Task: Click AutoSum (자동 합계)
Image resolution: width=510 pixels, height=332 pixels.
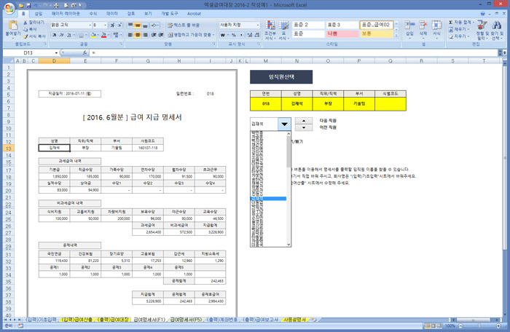Action: (460, 22)
